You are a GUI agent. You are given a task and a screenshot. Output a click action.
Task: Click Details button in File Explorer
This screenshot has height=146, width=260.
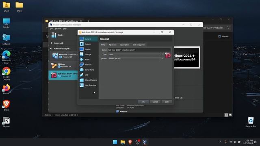(223, 36)
